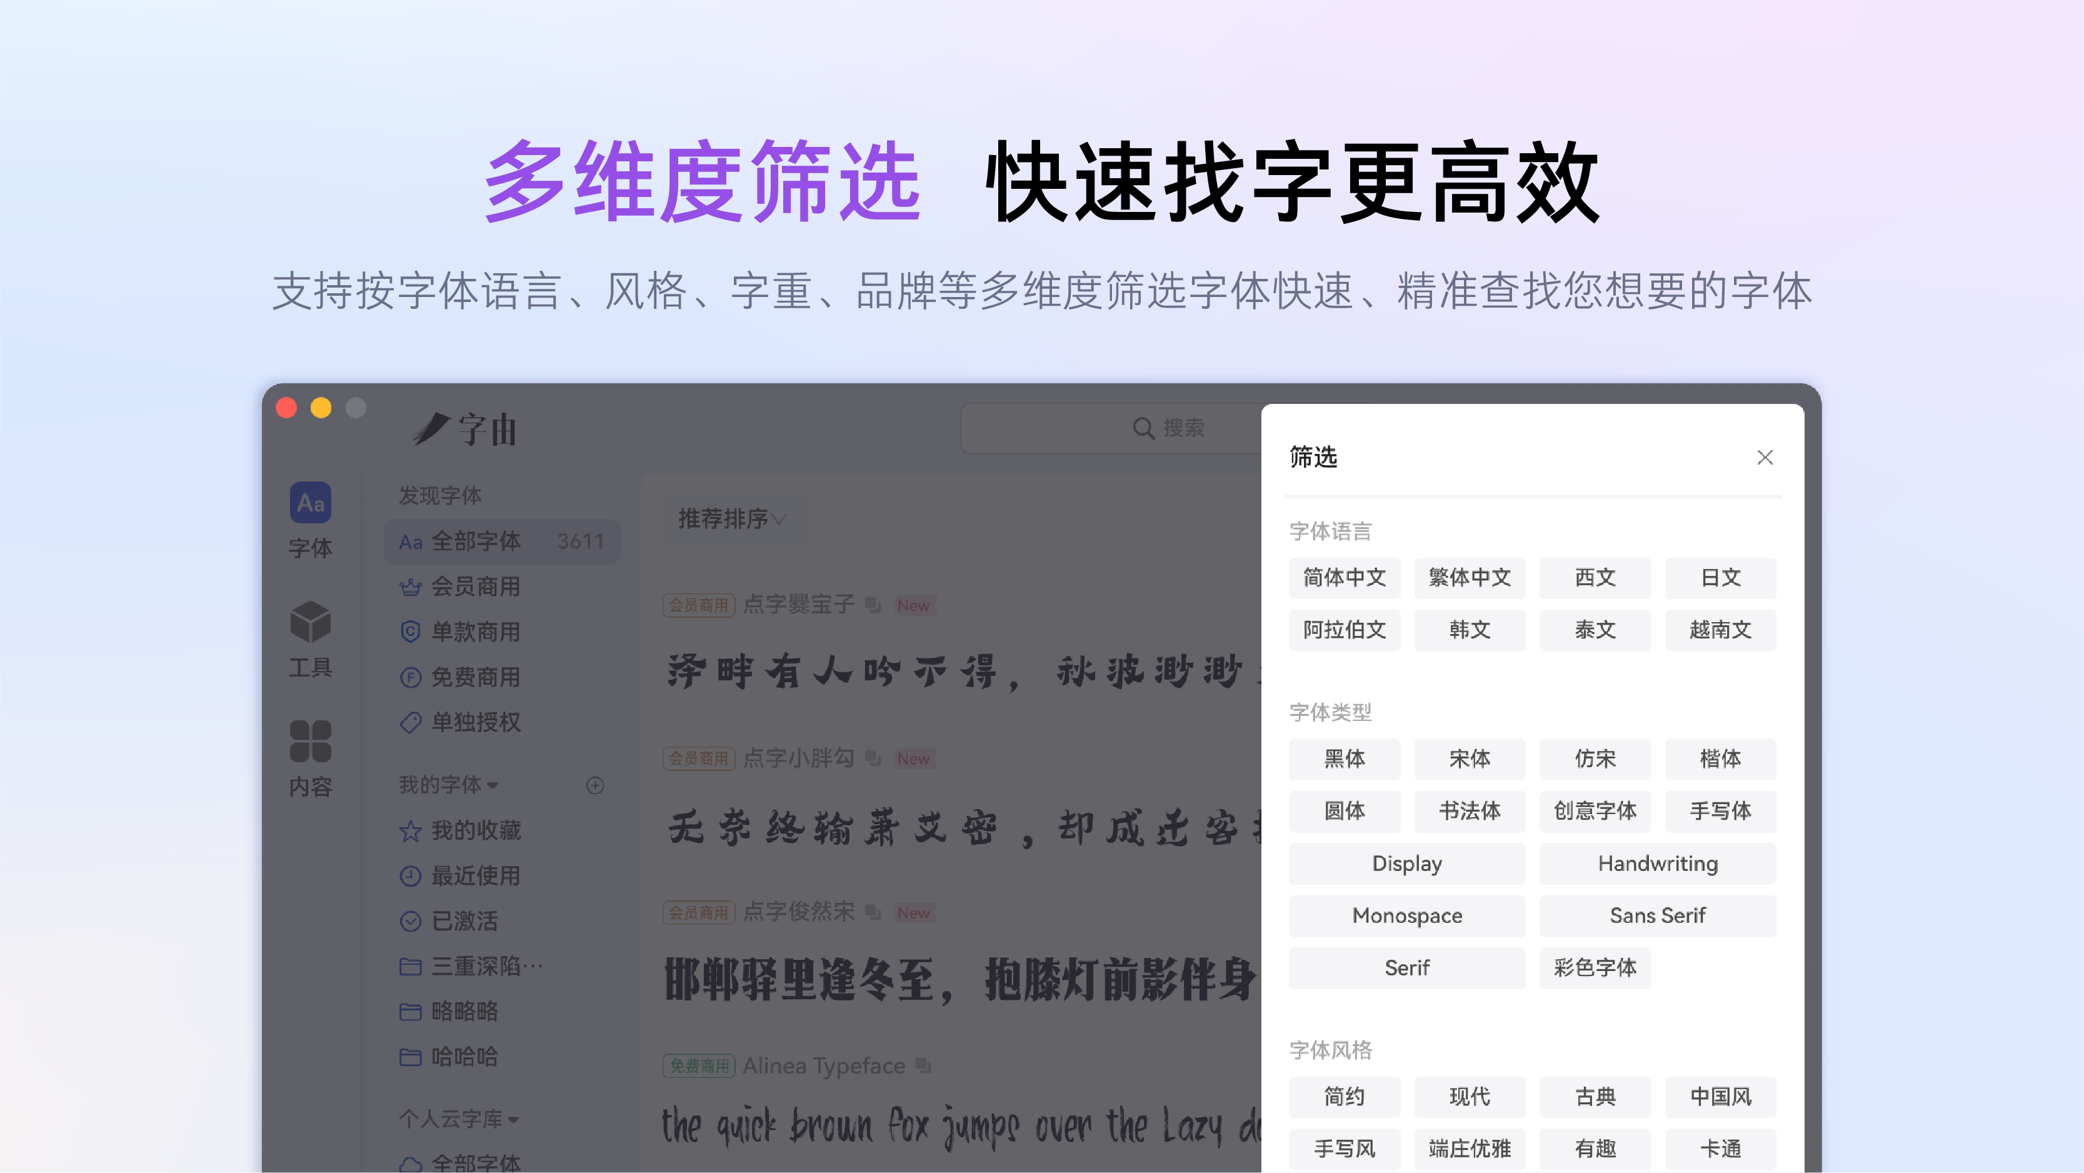2084x1173 pixels.
Task: Click the F circle icon beside 免费商用
Action: coord(411,677)
